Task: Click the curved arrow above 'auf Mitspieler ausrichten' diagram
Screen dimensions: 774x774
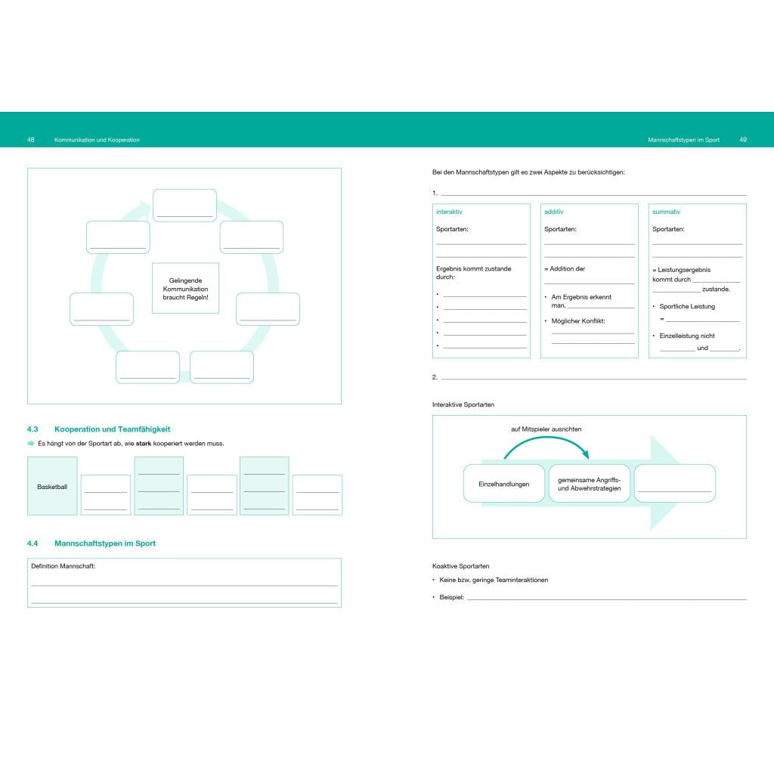Action: click(x=546, y=447)
